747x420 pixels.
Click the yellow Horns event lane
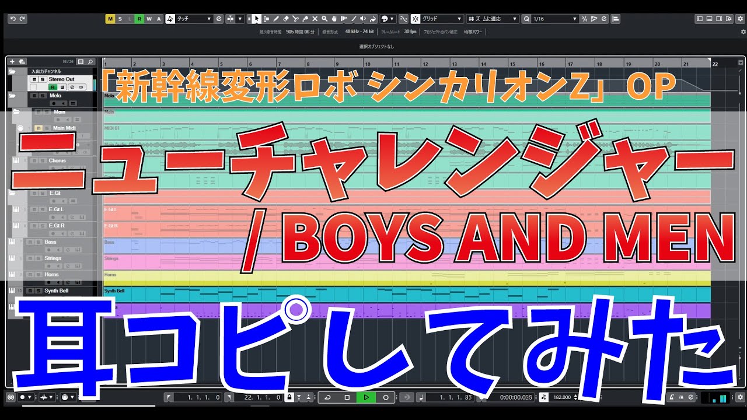407,278
